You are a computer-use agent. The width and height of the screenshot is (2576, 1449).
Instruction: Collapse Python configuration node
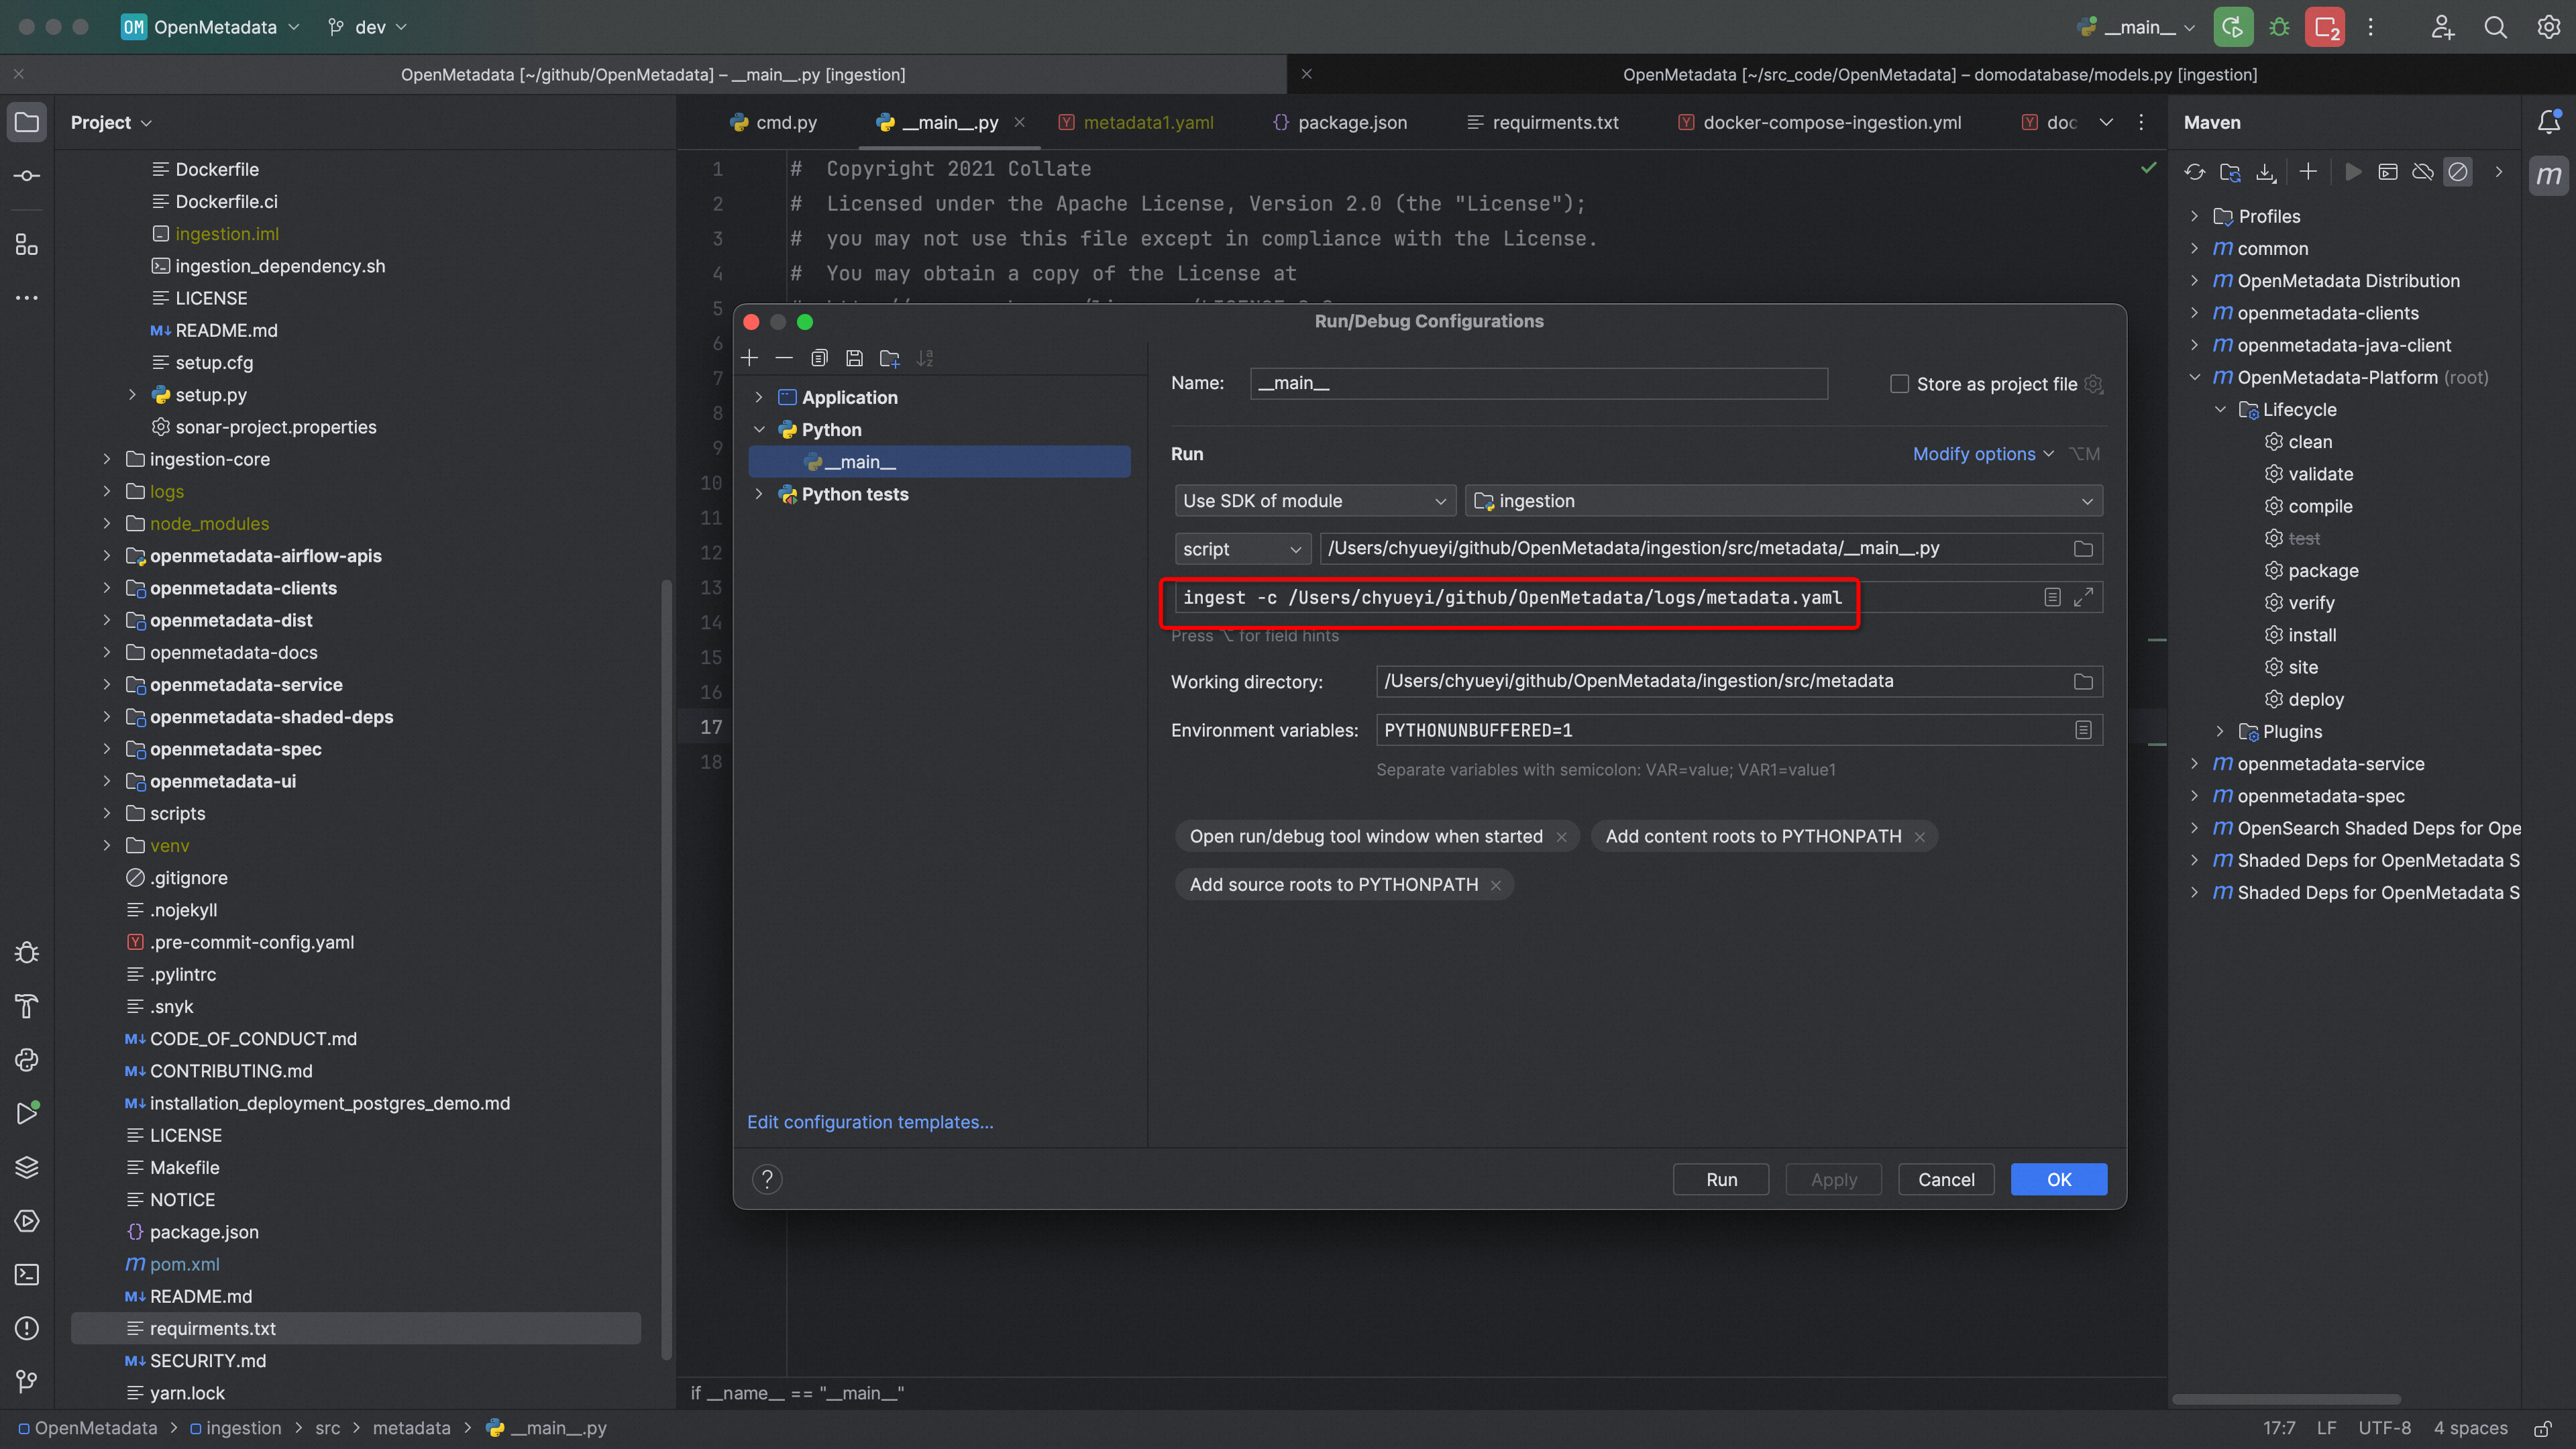click(759, 430)
